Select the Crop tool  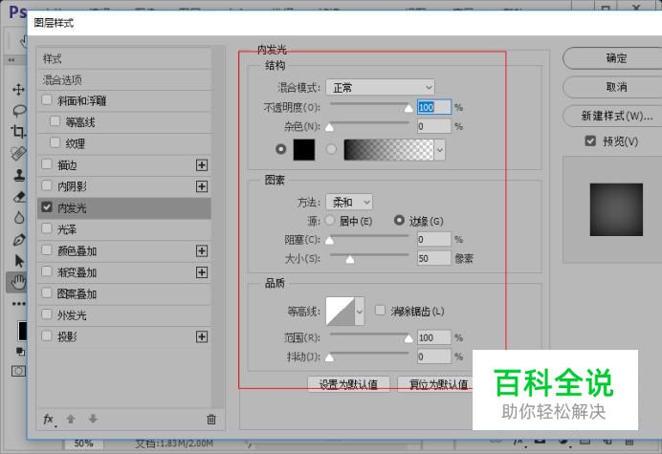coord(18,132)
